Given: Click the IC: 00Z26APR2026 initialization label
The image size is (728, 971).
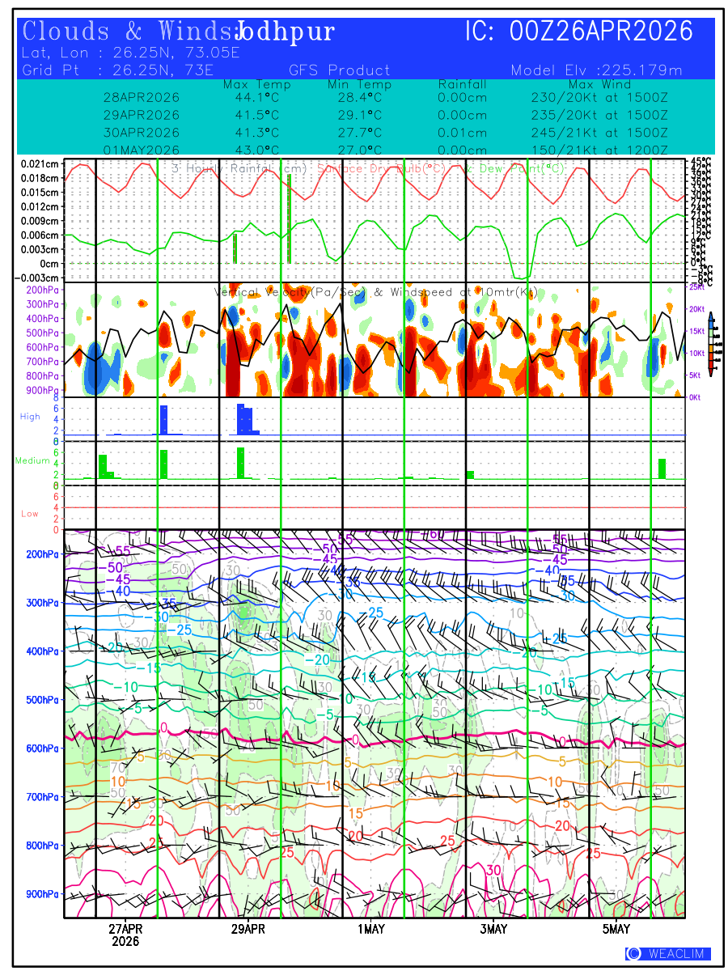Looking at the screenshot, I should point(579,32).
